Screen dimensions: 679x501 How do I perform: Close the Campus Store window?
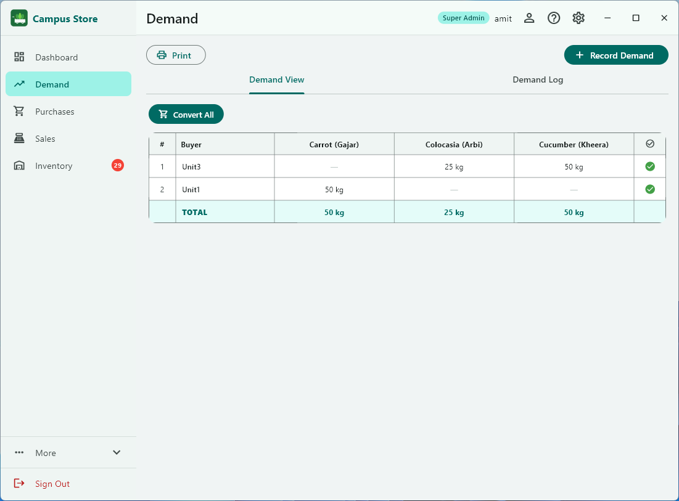pyautogui.click(x=664, y=18)
